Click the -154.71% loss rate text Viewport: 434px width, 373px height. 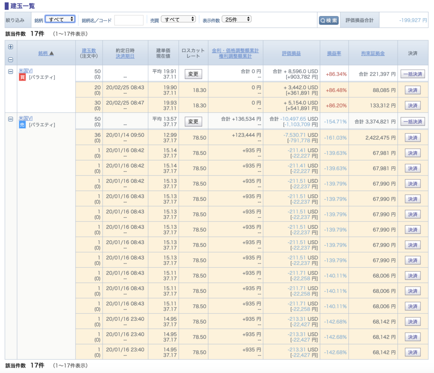(335, 122)
